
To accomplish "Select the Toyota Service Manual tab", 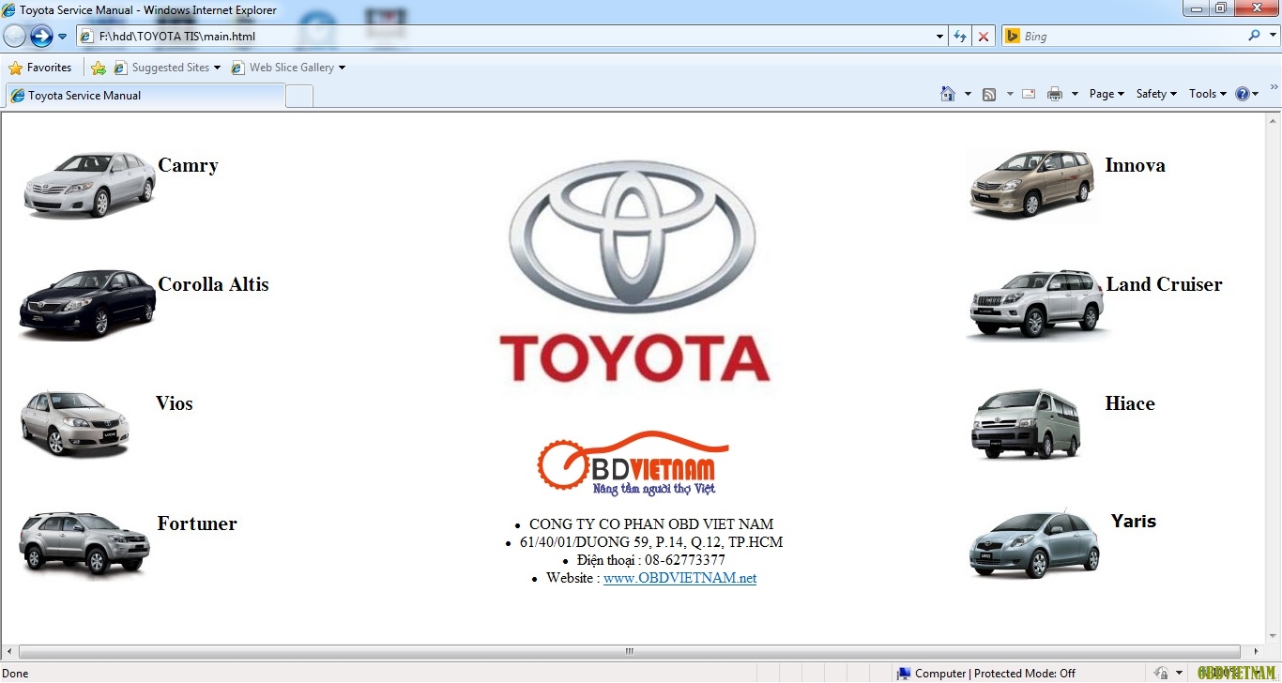I will tap(145, 96).
